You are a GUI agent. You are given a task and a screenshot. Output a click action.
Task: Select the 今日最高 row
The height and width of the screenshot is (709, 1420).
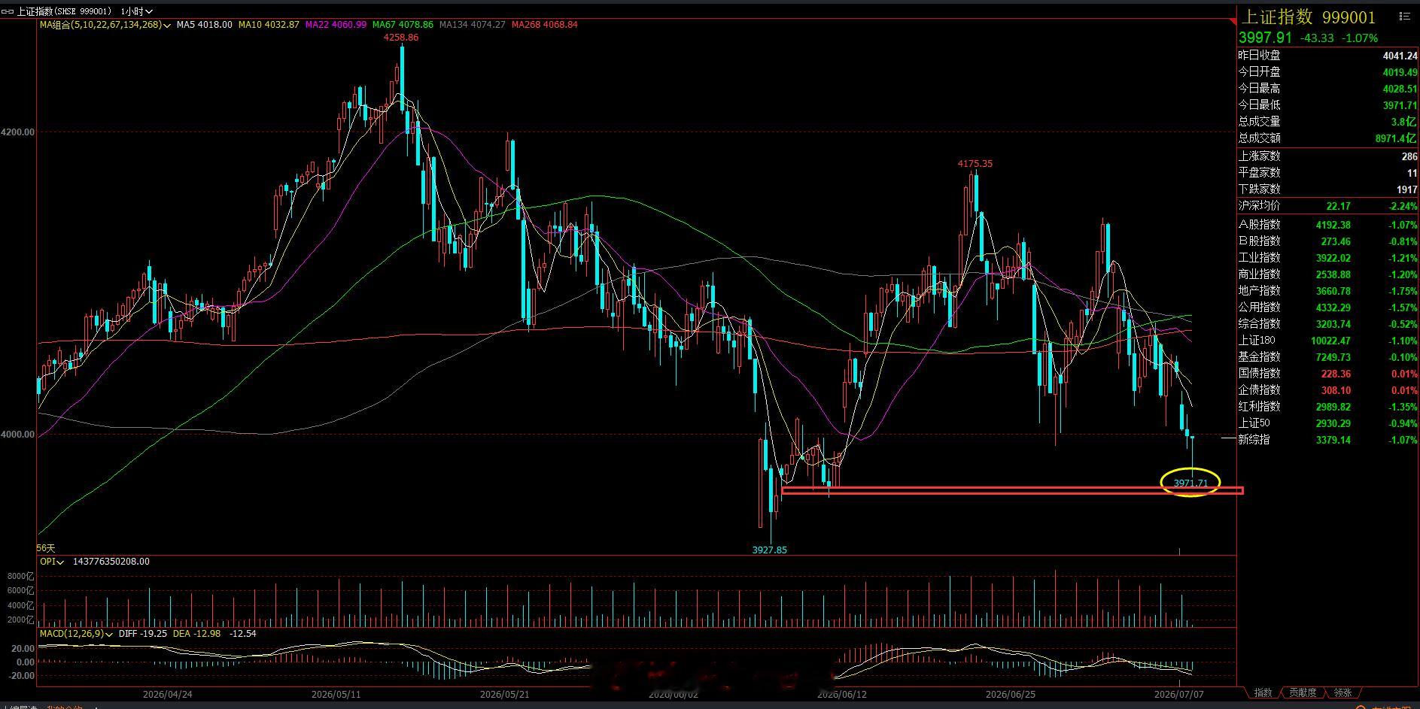click(x=1328, y=89)
